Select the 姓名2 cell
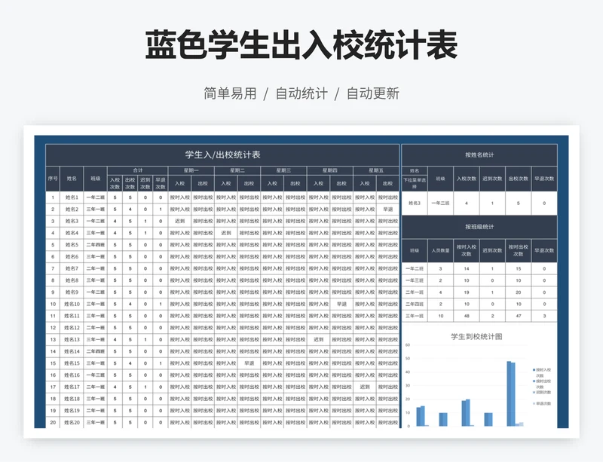 (x=72, y=210)
